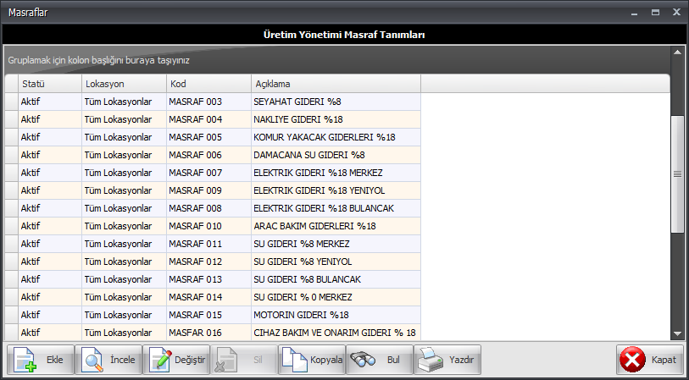Click scrollbar down arrow

(x=677, y=334)
